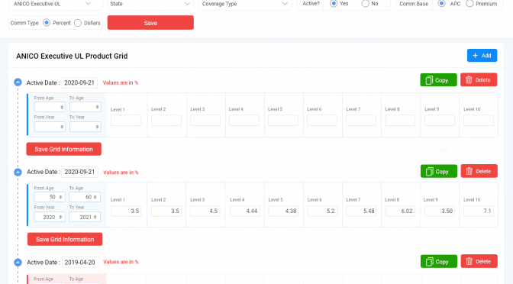Image resolution: width=513 pixels, height=284 pixels.
Task: Choose Premium as Comm Base
Action: (469, 4)
